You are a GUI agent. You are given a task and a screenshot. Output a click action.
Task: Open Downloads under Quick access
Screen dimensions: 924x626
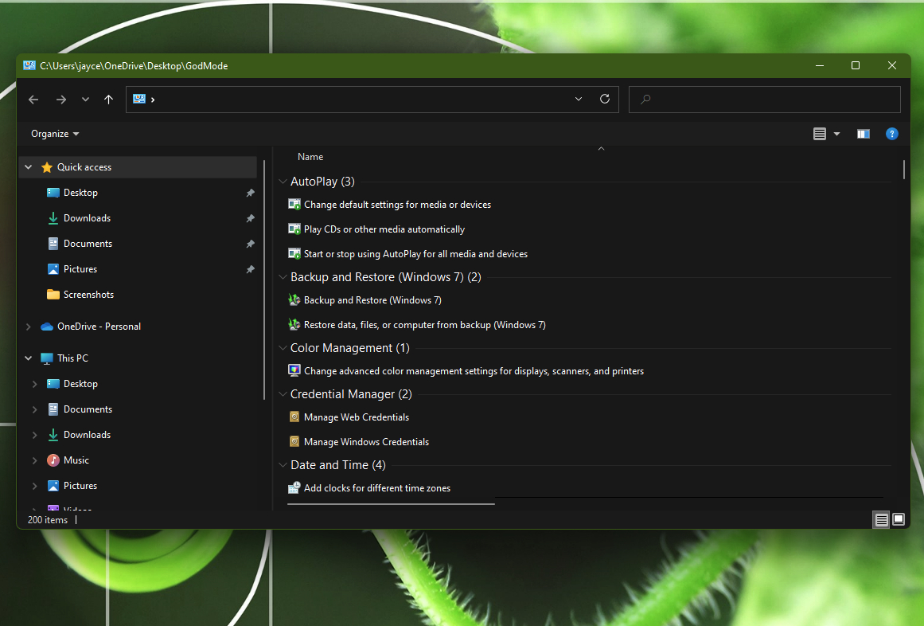tap(87, 218)
